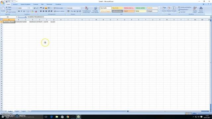Open Formatta come tabella gallery
Screen dimensions: 212x119
coord(95,10)
